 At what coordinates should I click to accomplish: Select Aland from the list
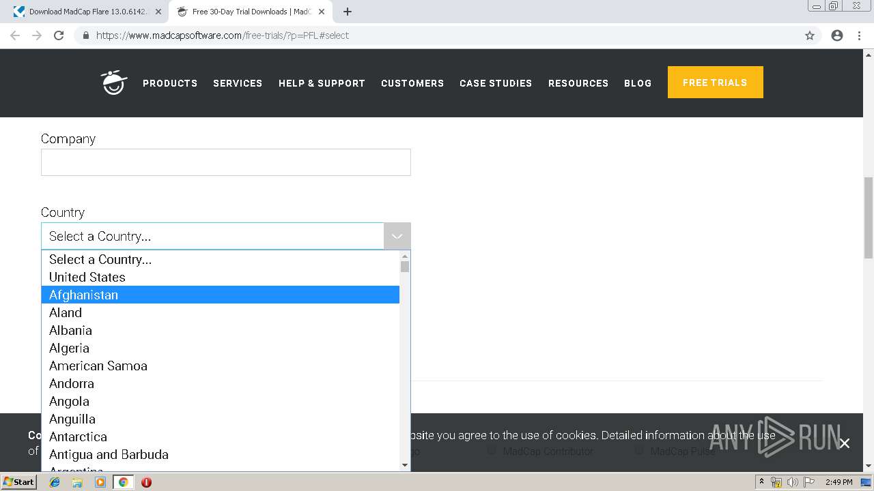221,312
